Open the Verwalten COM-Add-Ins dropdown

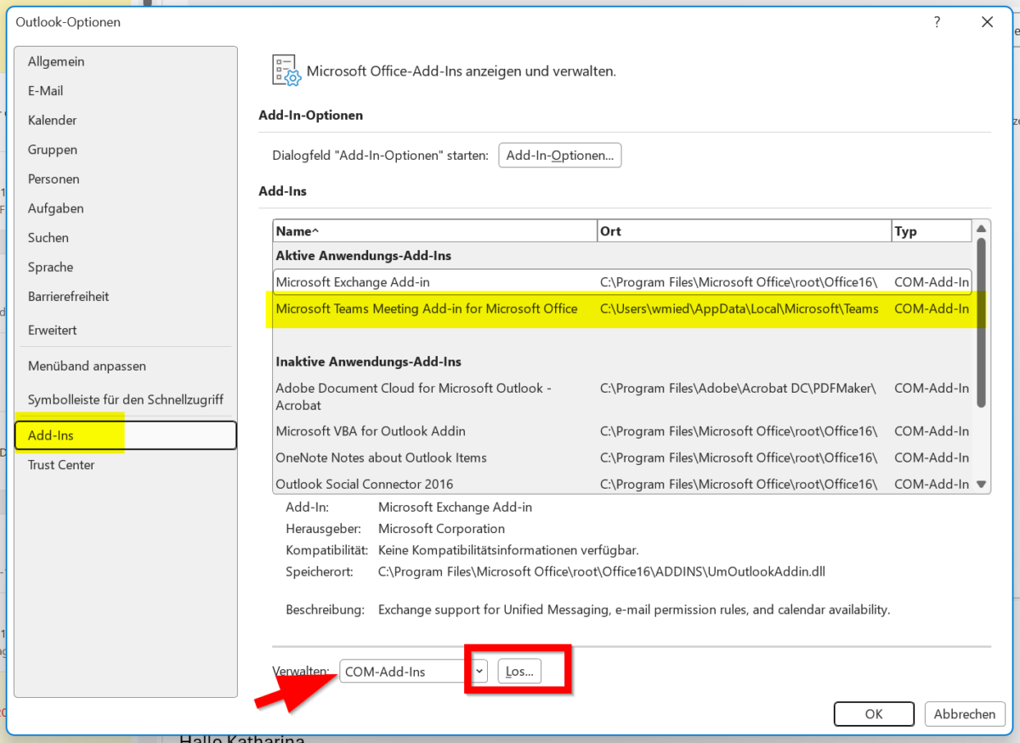pos(413,672)
